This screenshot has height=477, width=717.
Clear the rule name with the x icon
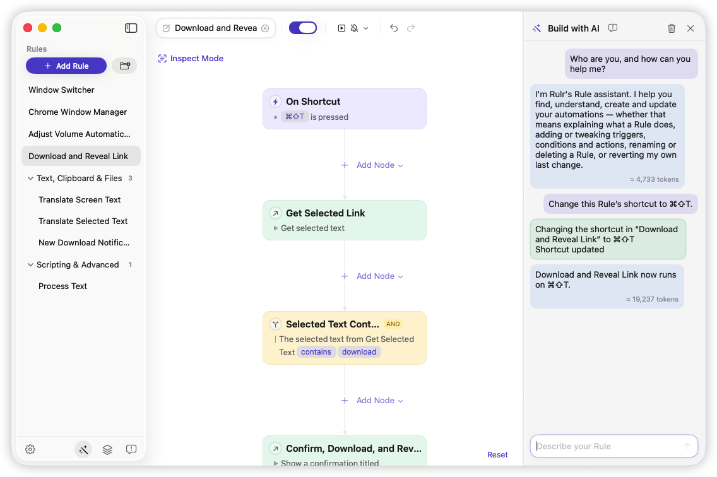coord(265,28)
